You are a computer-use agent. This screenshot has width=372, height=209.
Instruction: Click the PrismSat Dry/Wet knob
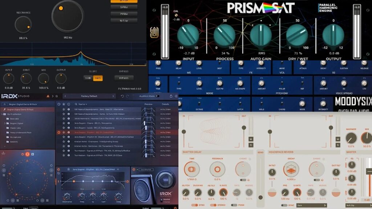click(x=297, y=35)
